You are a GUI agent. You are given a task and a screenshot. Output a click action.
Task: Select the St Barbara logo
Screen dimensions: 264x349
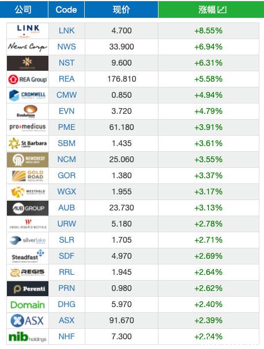[x=28, y=143]
